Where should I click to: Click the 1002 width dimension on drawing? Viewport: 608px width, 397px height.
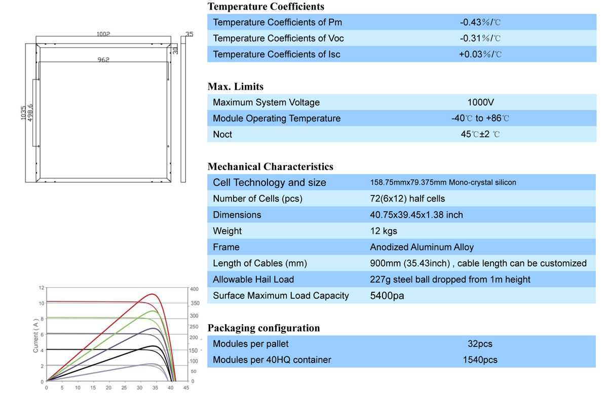pos(103,34)
